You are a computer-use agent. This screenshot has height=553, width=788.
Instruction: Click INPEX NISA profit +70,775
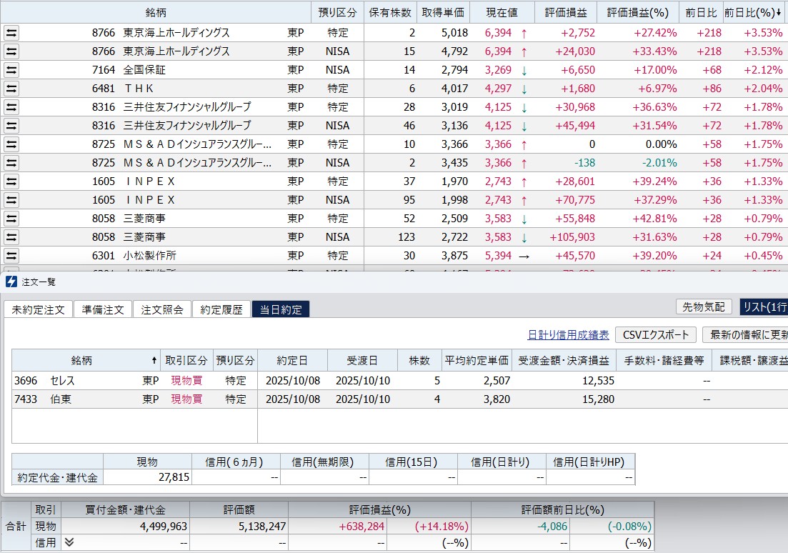[575, 201]
